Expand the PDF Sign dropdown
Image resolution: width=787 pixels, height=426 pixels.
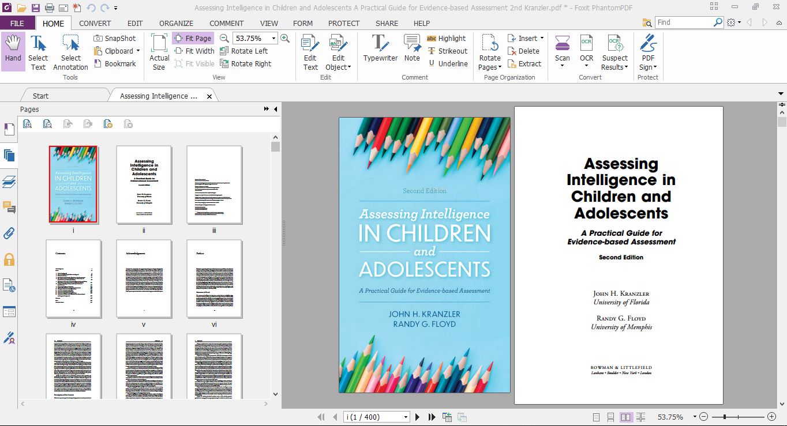tap(655, 67)
